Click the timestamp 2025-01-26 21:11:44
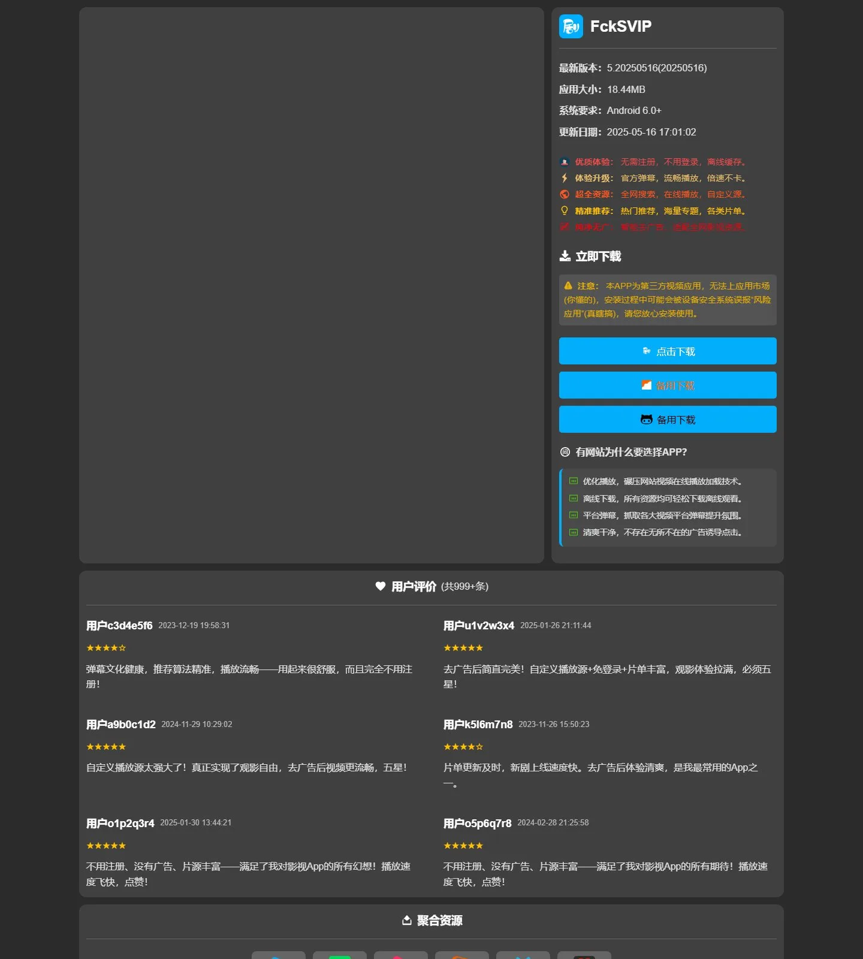Screen dimensions: 863x959 tap(556, 625)
